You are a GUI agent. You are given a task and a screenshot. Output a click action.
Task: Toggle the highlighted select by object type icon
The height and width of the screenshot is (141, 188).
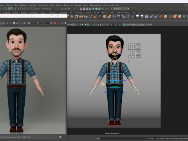coord(9,9)
